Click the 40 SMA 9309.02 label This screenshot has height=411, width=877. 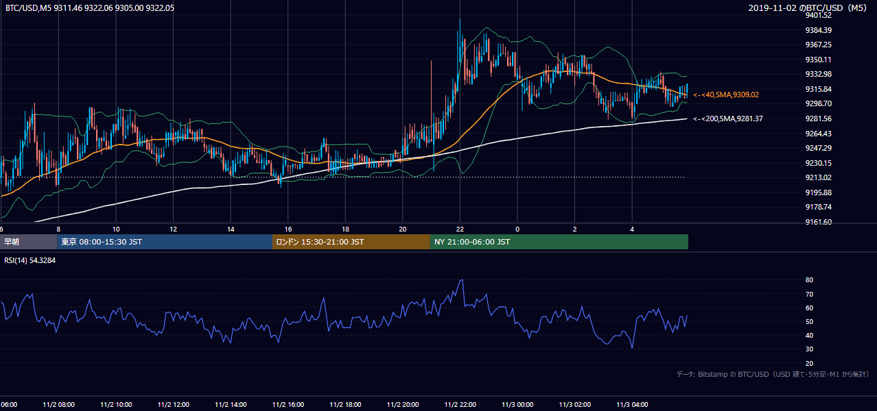pyautogui.click(x=726, y=95)
